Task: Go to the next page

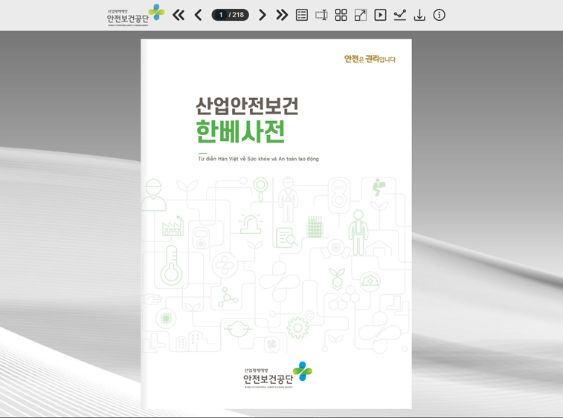Action: [263, 15]
